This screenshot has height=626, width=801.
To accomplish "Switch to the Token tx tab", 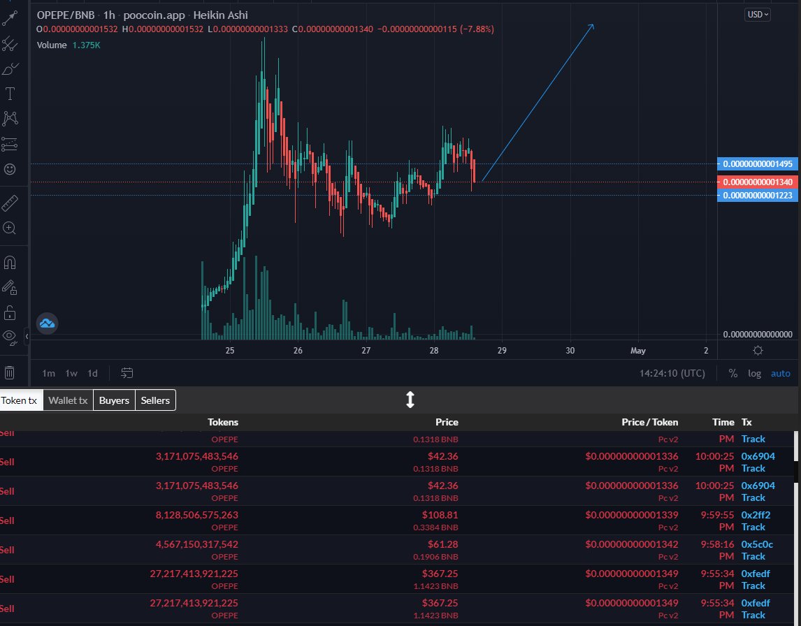I will (20, 400).
